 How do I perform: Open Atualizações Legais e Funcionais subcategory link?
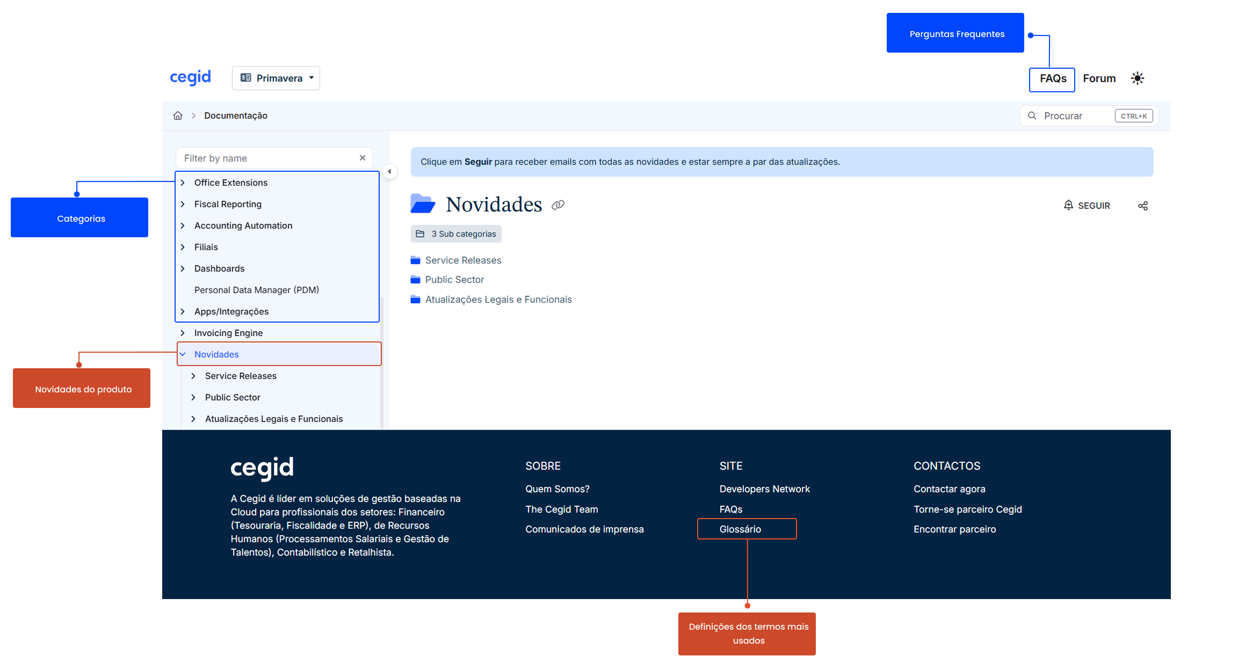point(498,300)
